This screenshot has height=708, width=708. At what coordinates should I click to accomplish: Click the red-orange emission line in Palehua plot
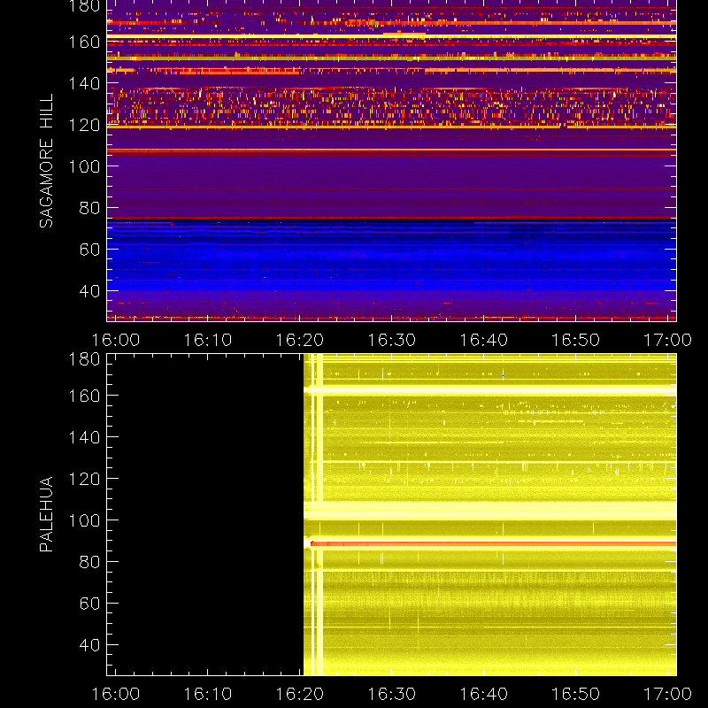tap(493, 544)
